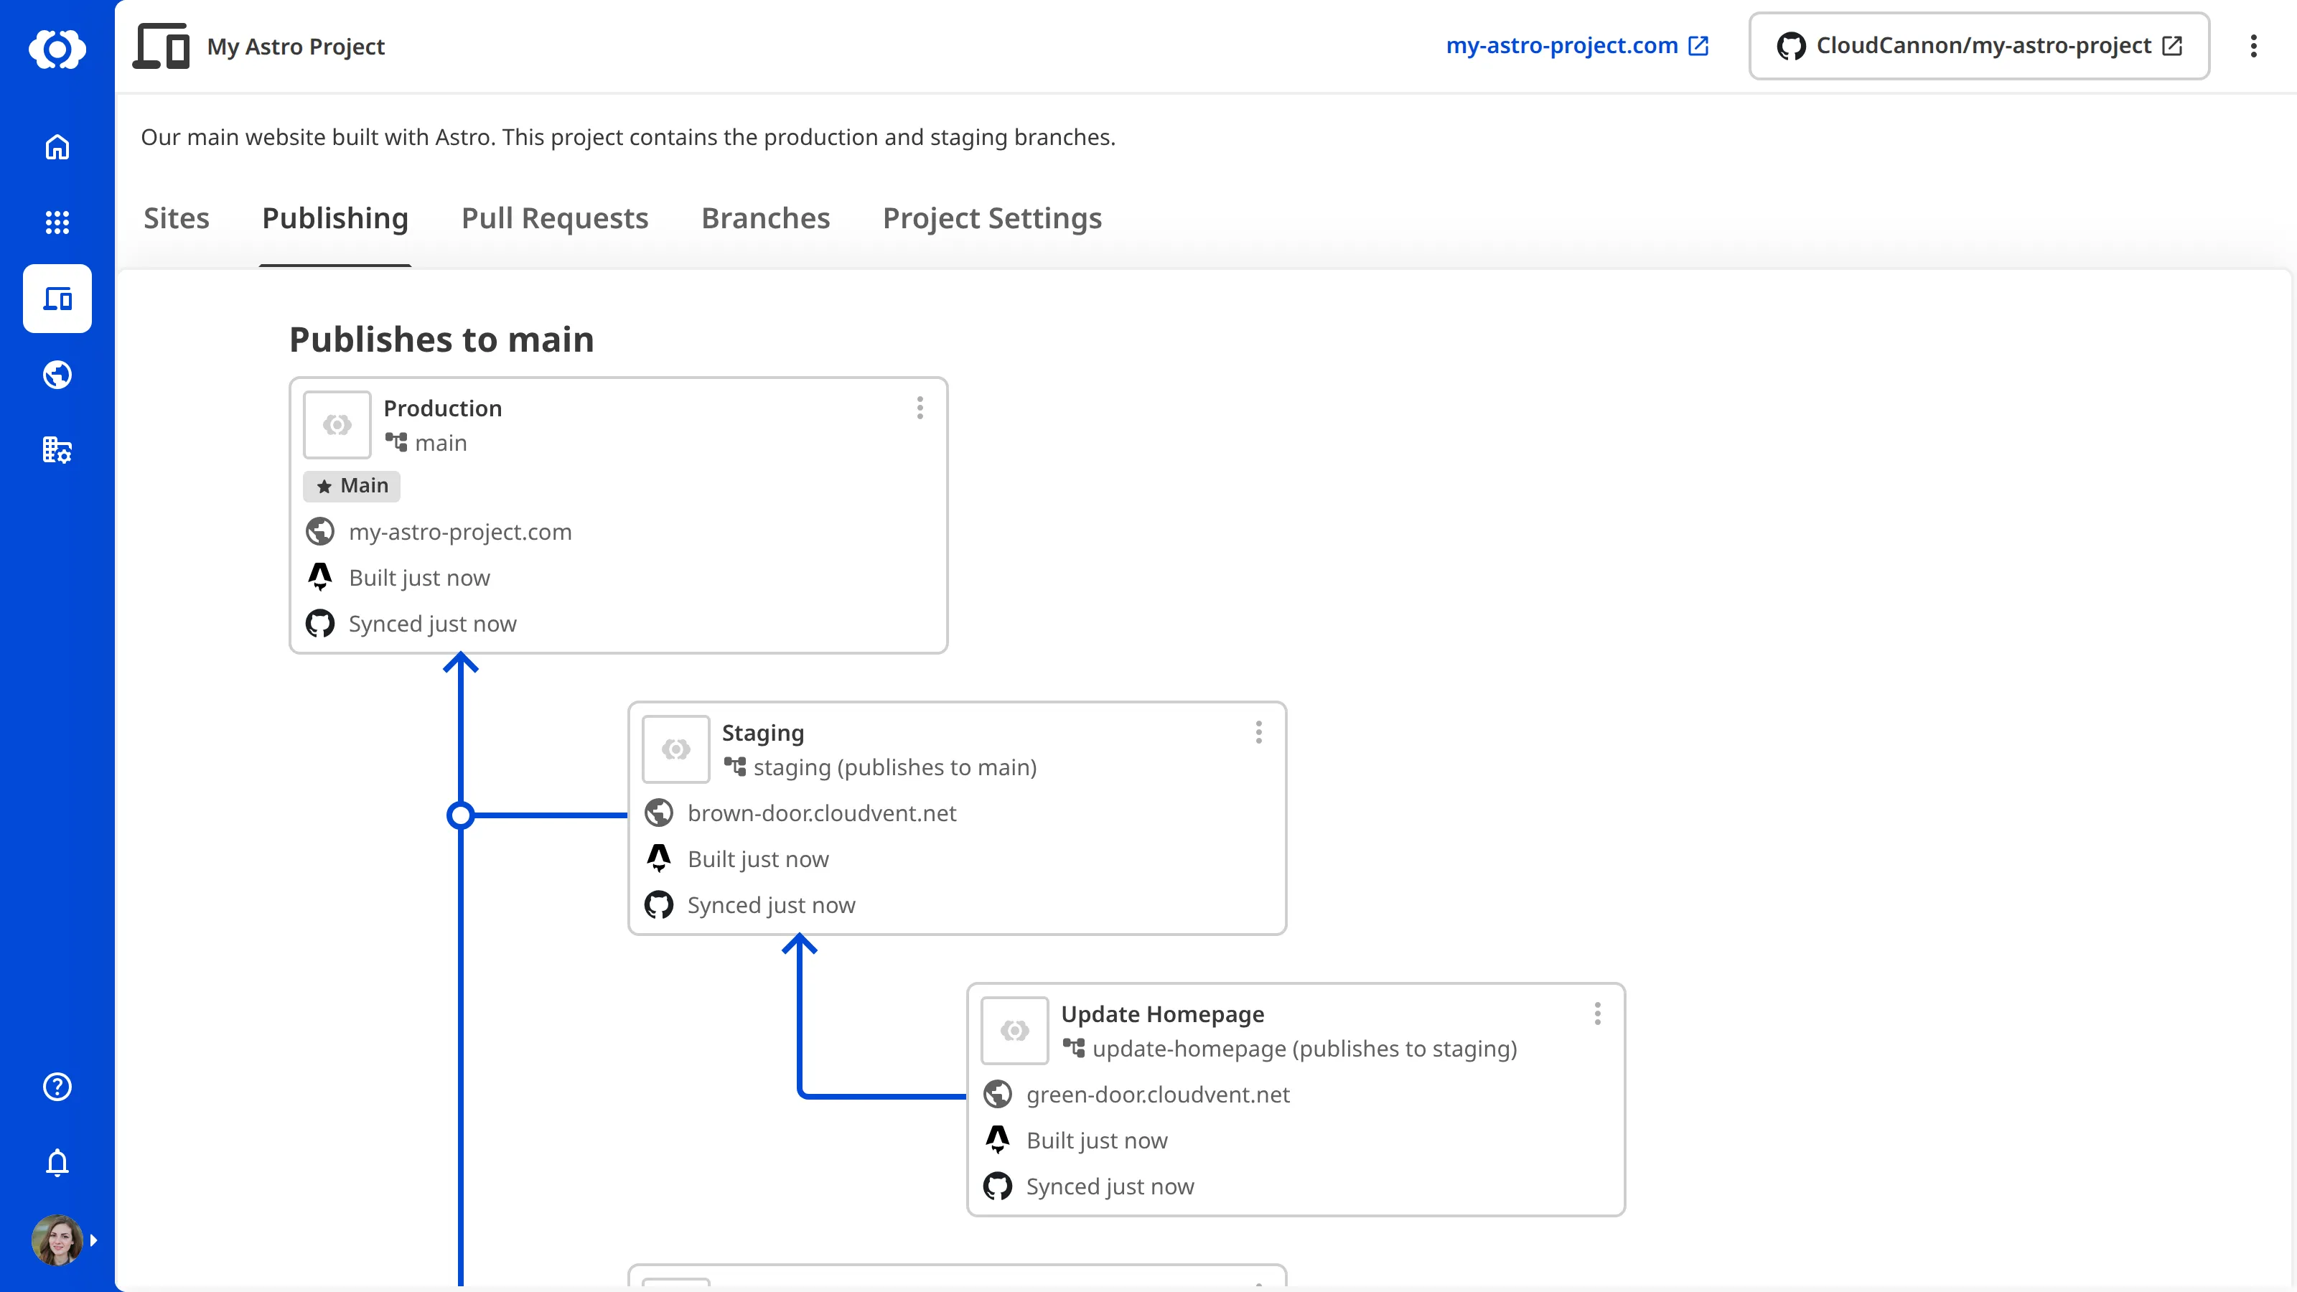The image size is (2297, 1292).
Task: Open the Update Homepage site title
Action: coord(1163,1014)
